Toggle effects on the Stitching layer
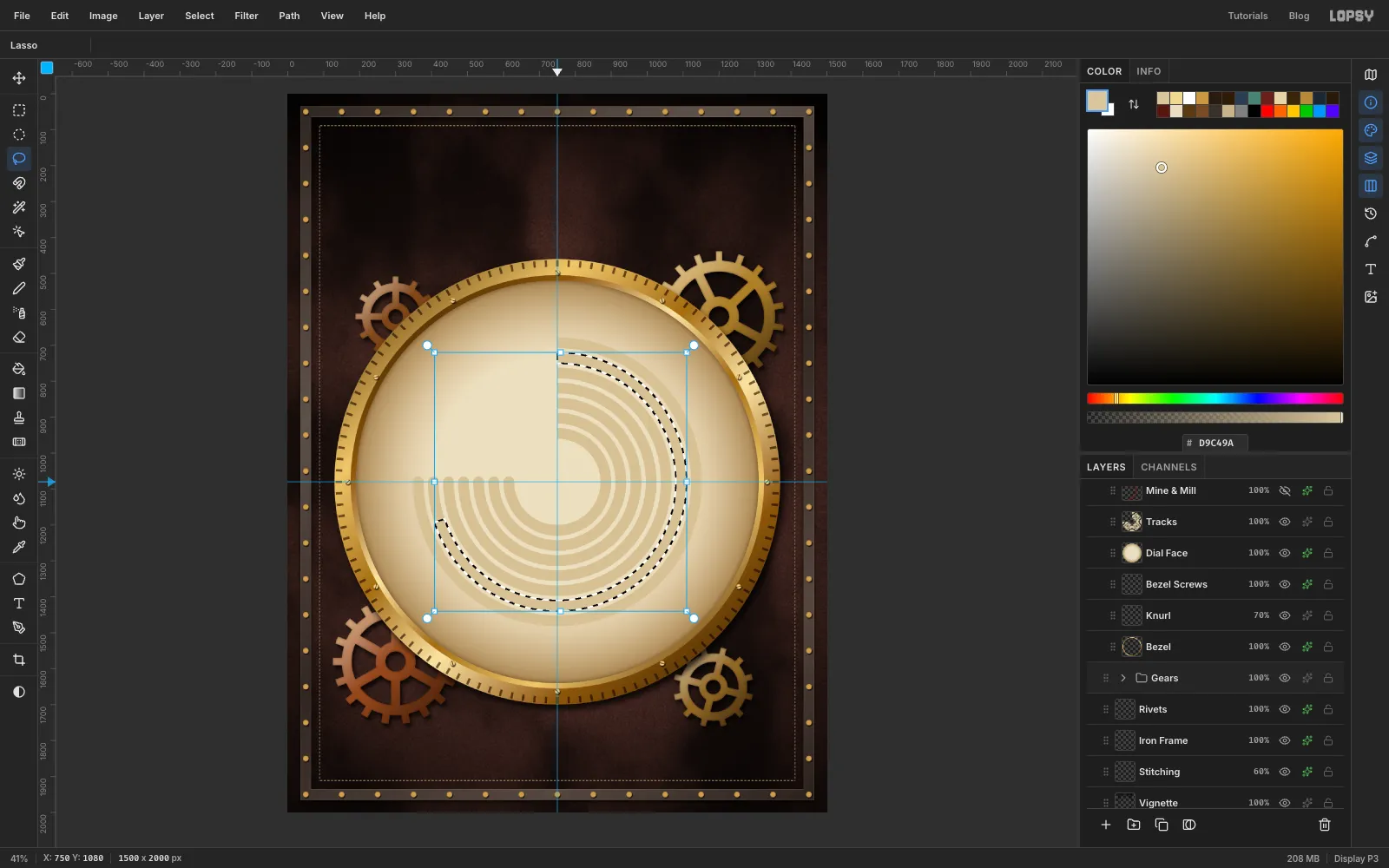 pos(1307,772)
